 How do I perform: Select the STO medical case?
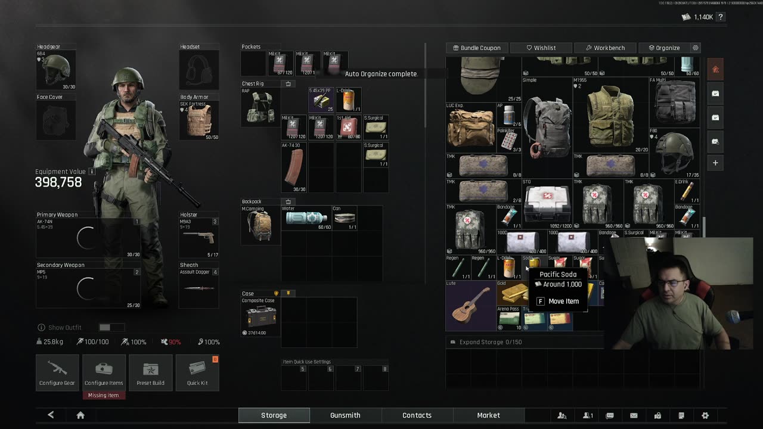pyautogui.click(x=547, y=203)
